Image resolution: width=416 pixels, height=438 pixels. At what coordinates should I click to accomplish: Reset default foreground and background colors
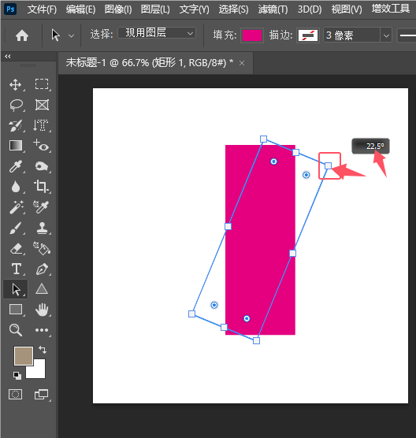(x=17, y=376)
